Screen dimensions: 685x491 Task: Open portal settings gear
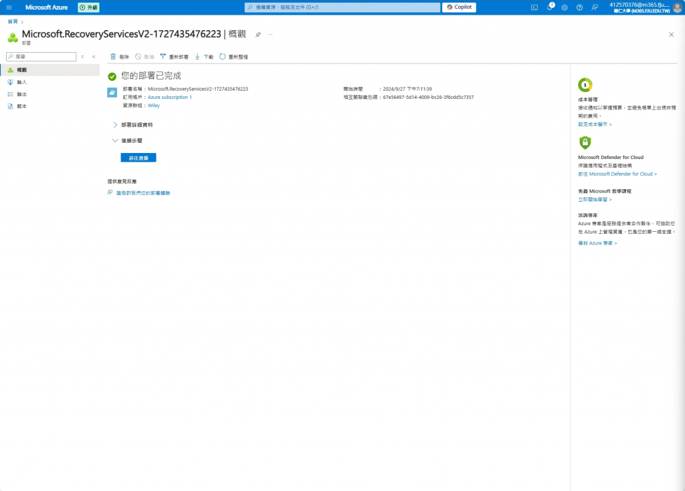(x=565, y=7)
